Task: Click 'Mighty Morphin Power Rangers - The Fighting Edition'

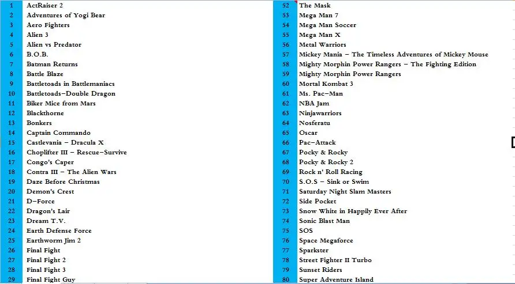Action: [387, 64]
